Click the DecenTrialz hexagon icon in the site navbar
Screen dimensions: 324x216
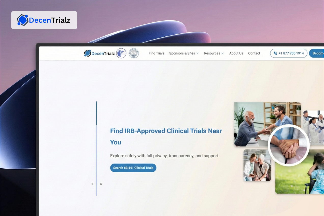(x=88, y=53)
